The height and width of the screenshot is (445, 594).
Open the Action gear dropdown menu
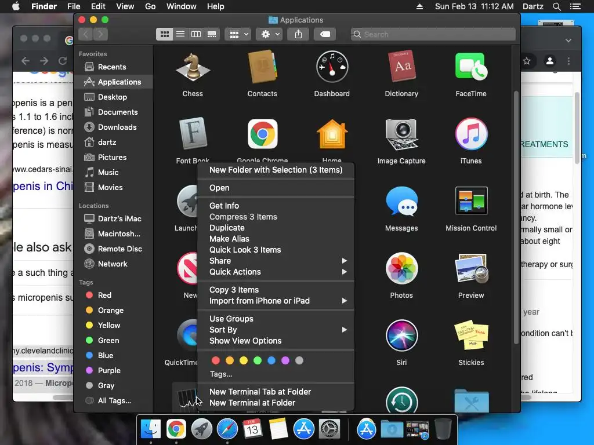tap(269, 34)
